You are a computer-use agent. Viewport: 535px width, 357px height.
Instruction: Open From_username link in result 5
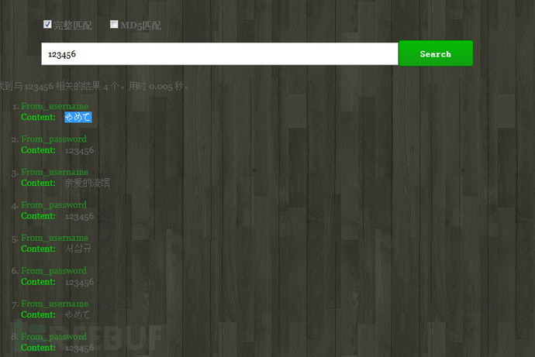[x=54, y=238]
